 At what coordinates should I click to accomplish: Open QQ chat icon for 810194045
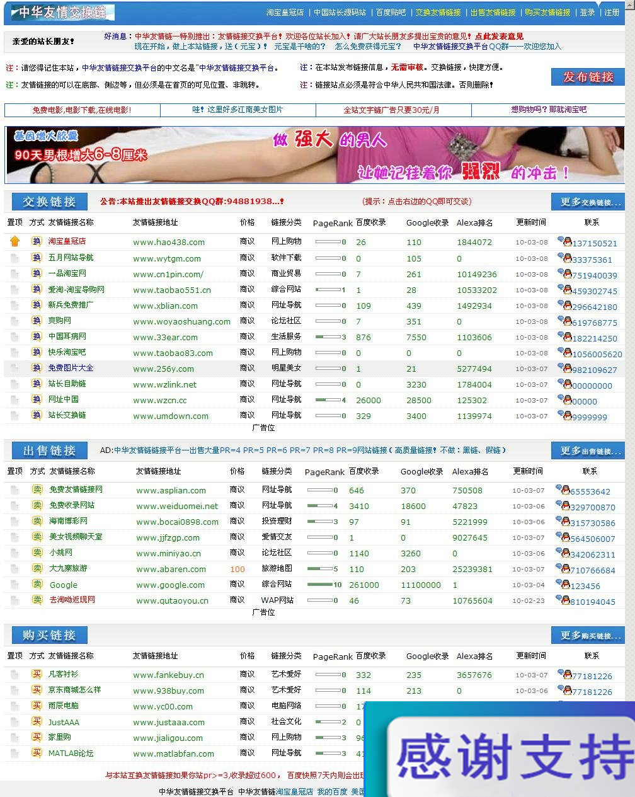pos(563,599)
